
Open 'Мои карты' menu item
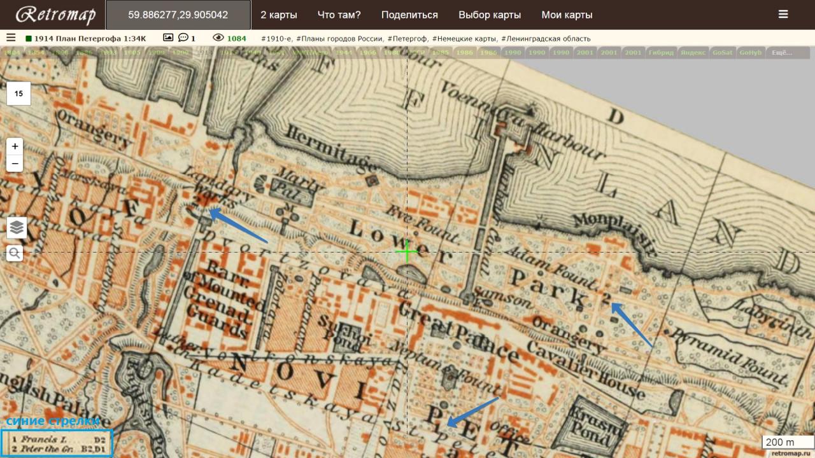tap(567, 15)
